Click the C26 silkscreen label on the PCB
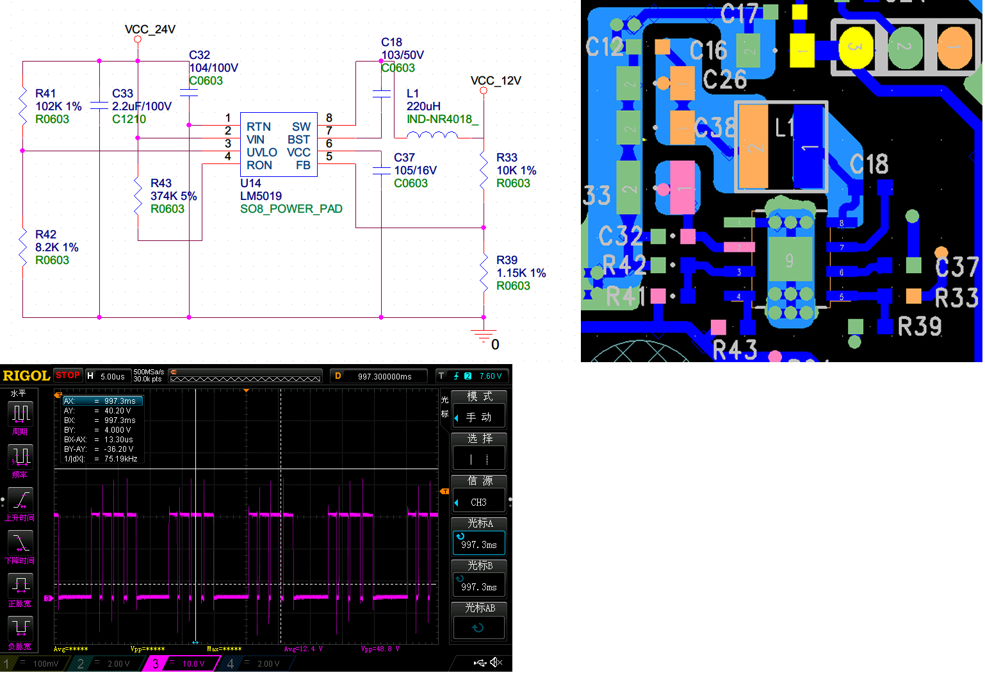The height and width of the screenshot is (673, 985). click(x=725, y=79)
